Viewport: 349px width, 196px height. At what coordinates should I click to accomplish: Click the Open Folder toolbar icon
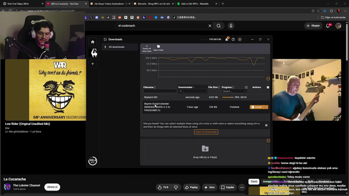point(158,48)
